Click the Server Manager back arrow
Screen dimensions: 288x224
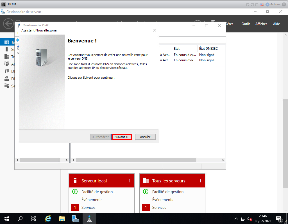(x=8, y=23)
